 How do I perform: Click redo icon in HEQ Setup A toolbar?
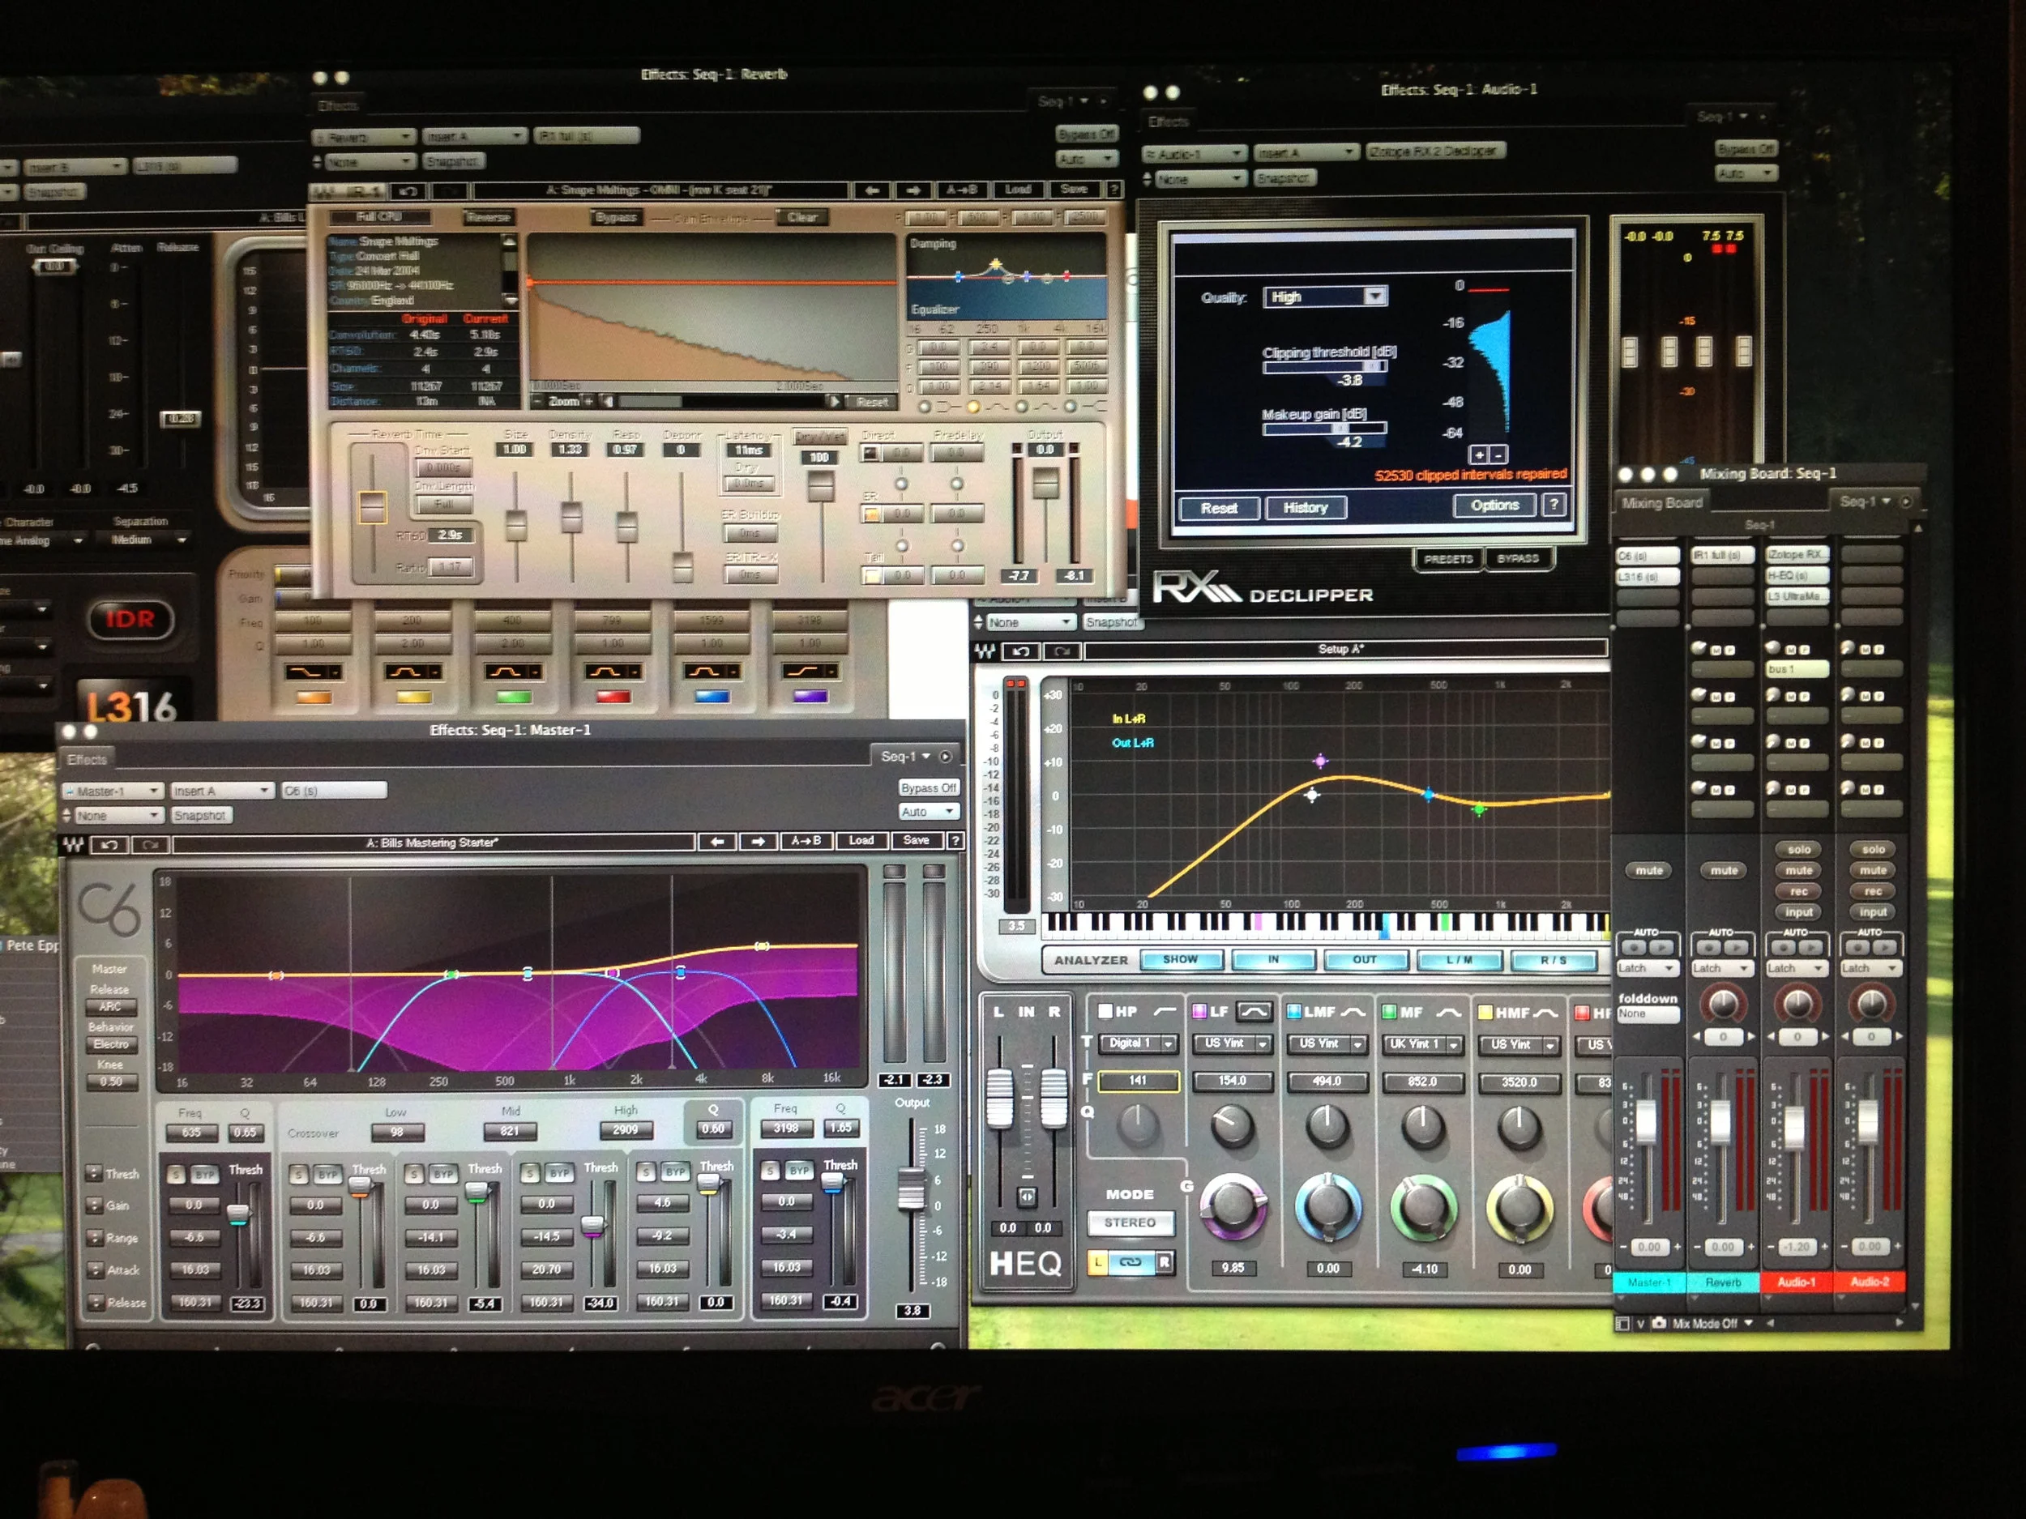click(x=1062, y=651)
